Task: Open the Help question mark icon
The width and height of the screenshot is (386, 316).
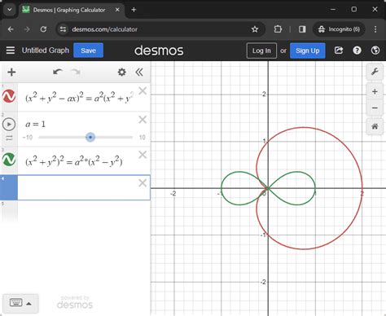Action: (x=357, y=50)
